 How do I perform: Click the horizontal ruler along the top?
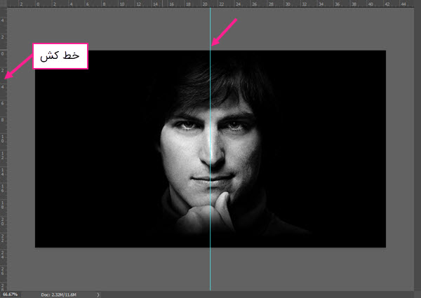click(210, 4)
